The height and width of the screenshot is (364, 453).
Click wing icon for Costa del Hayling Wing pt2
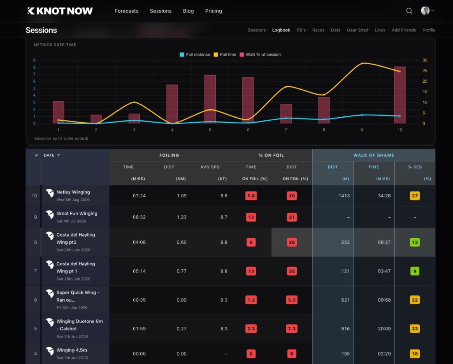(x=50, y=236)
